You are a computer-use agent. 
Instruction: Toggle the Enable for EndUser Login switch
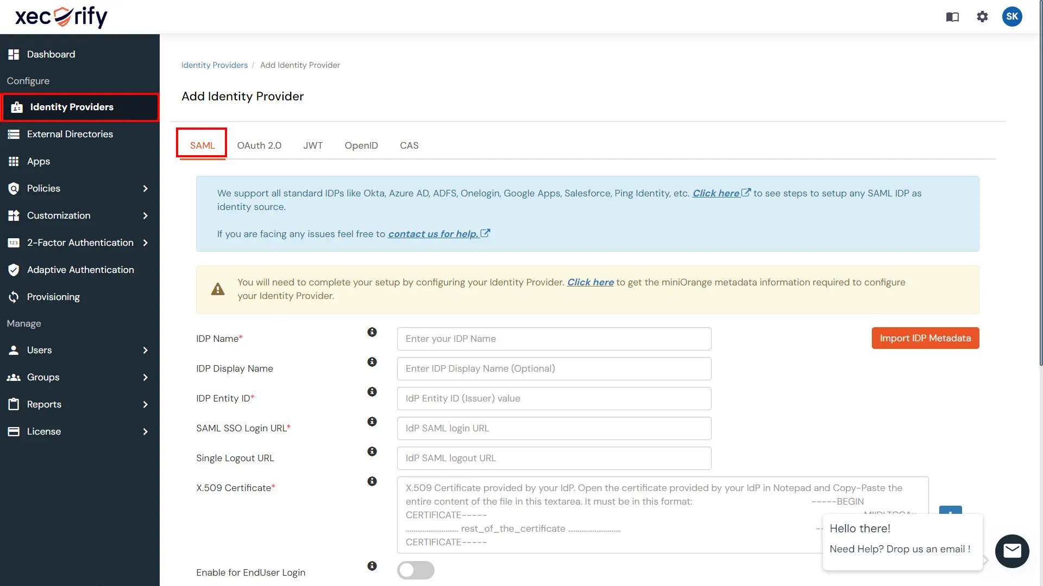click(416, 570)
